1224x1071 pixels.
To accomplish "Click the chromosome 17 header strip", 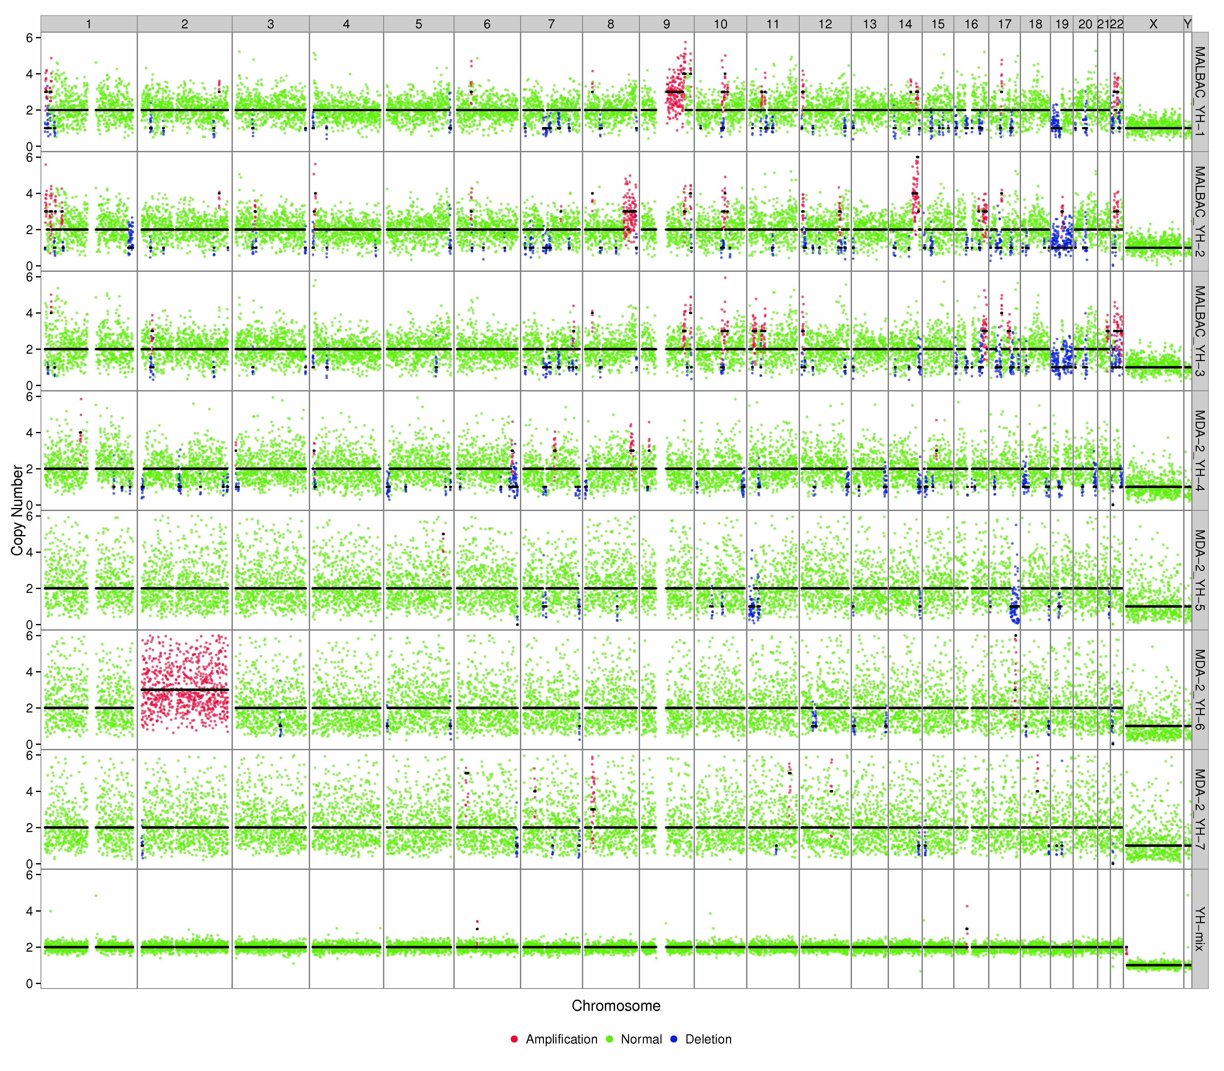I will [1005, 24].
